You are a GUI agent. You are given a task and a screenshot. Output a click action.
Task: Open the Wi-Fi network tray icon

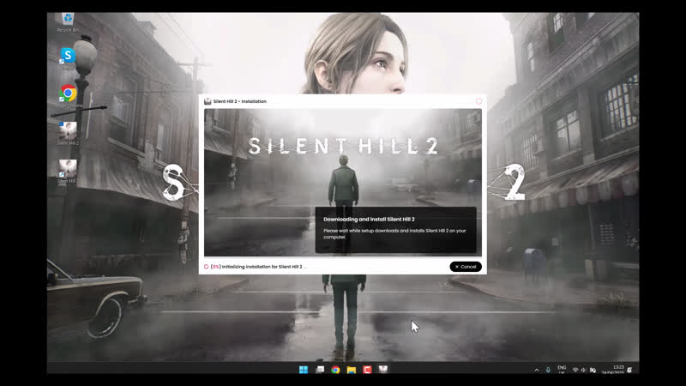click(x=575, y=371)
